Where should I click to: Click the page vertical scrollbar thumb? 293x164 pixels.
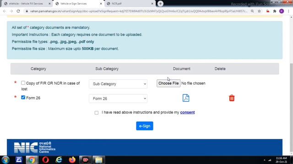pos(291,108)
